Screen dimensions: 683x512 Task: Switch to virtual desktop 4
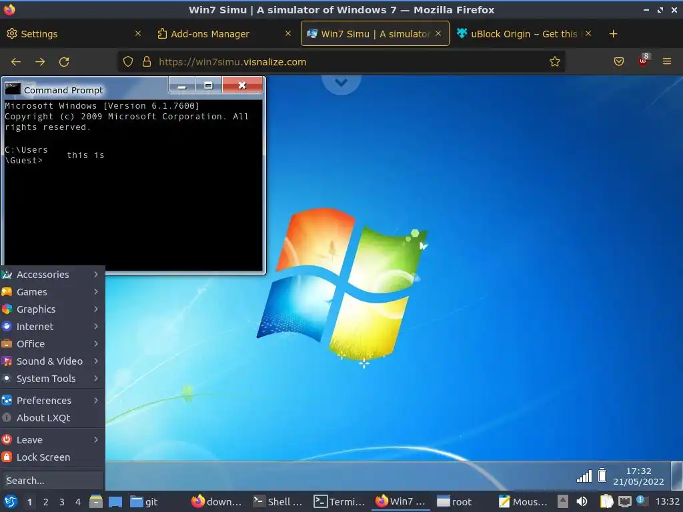point(78,502)
